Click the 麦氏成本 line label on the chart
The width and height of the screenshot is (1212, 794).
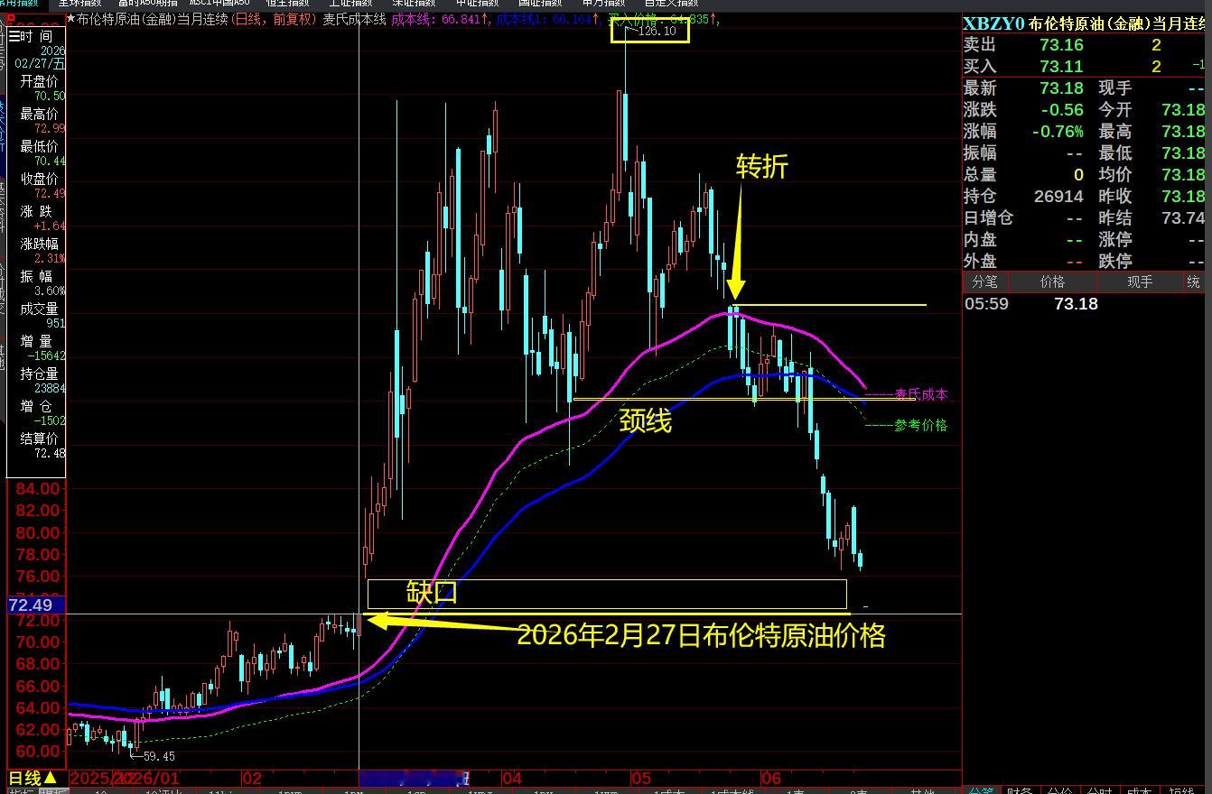point(921,394)
